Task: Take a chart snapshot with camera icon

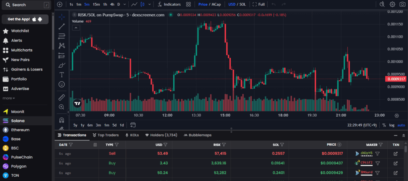Action: tap(402, 4)
